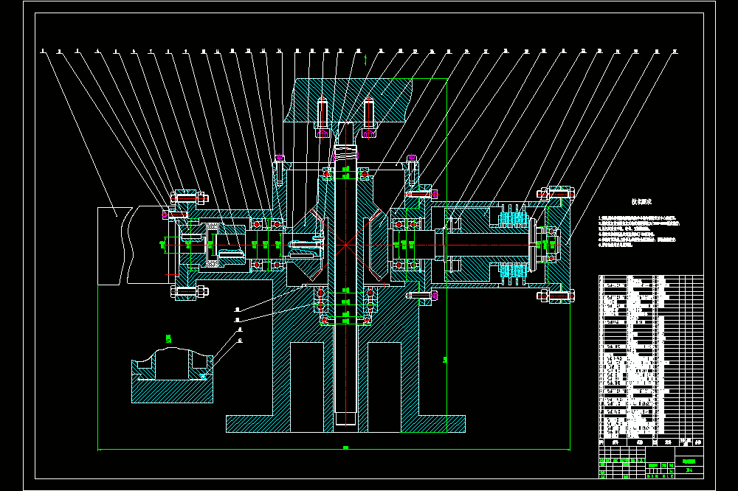Click the broken-outline motor body on the left
This screenshot has height=491, width=738.
click(x=134, y=246)
